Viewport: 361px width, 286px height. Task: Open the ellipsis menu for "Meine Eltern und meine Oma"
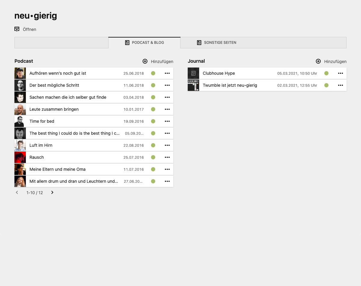tap(167, 169)
